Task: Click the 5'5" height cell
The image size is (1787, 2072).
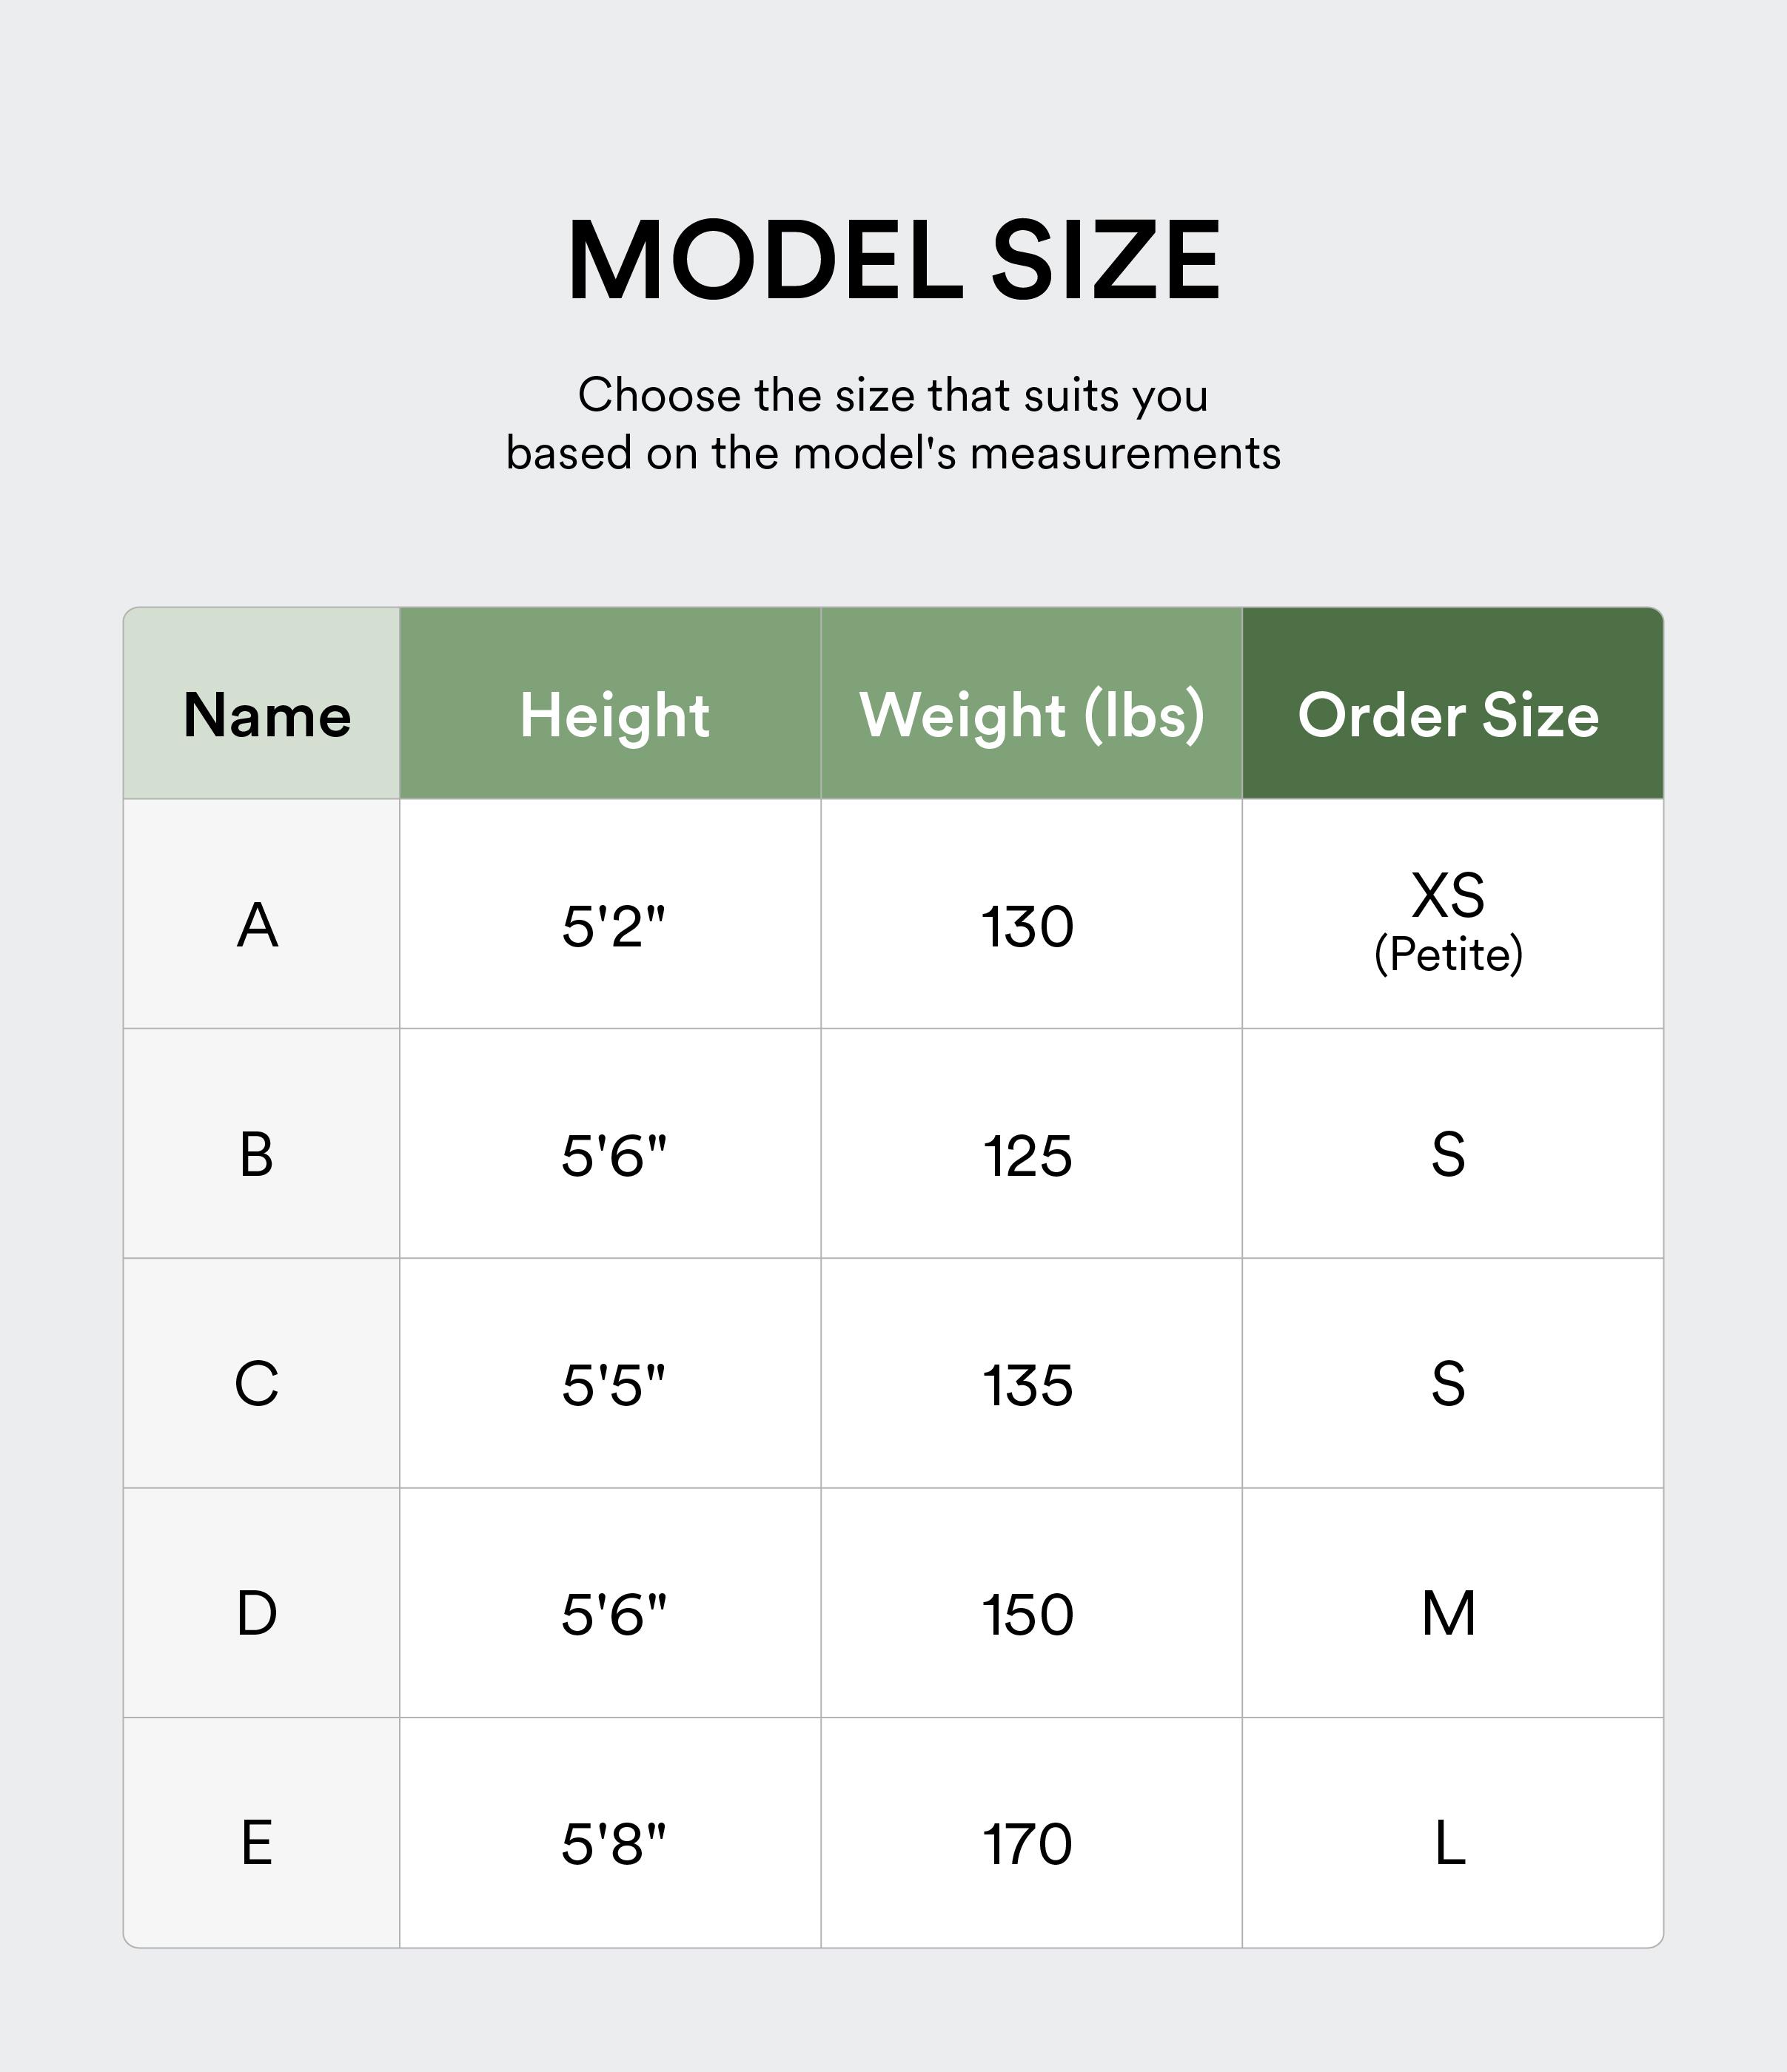Action: tap(614, 1385)
